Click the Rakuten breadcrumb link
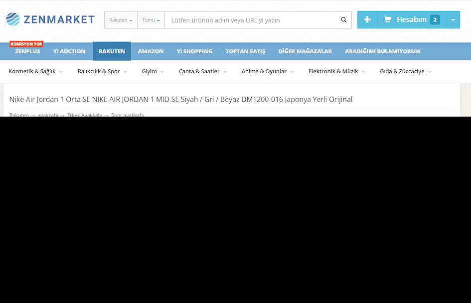This screenshot has height=303, width=471. [19, 115]
